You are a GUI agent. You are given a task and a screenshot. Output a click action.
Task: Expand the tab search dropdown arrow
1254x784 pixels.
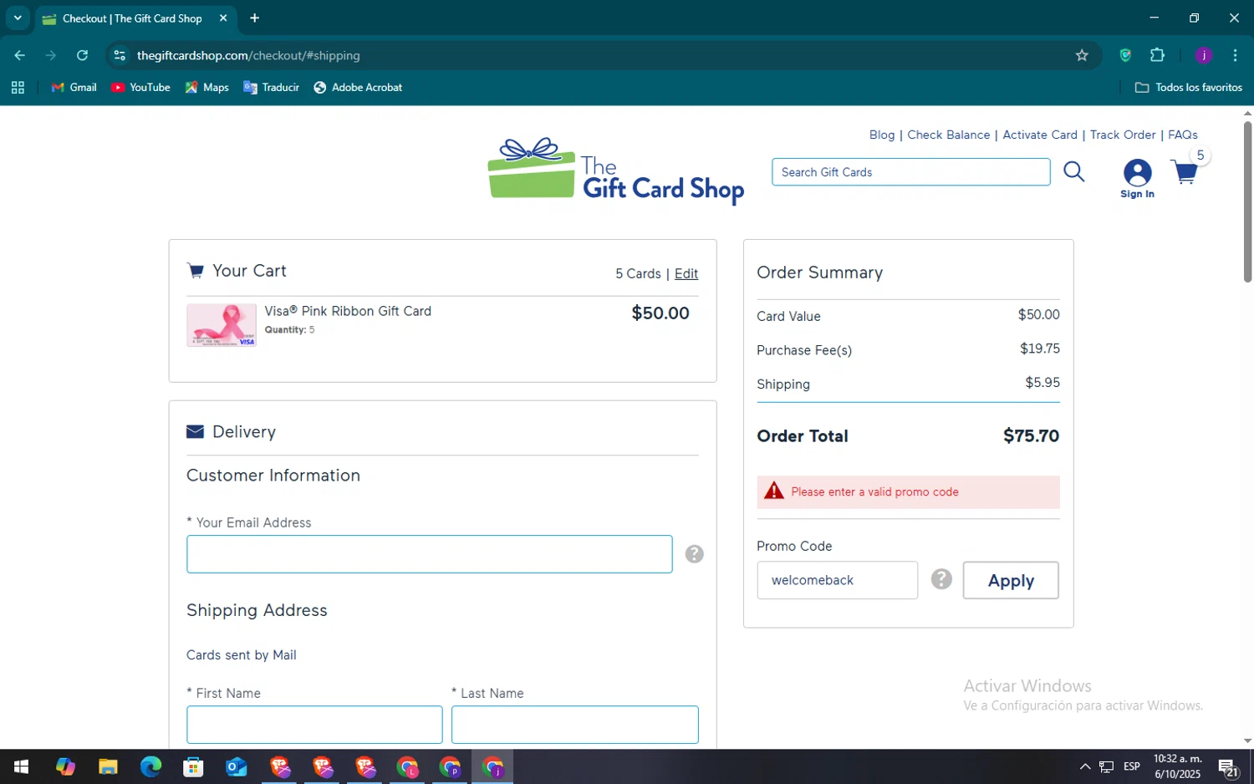[17, 18]
